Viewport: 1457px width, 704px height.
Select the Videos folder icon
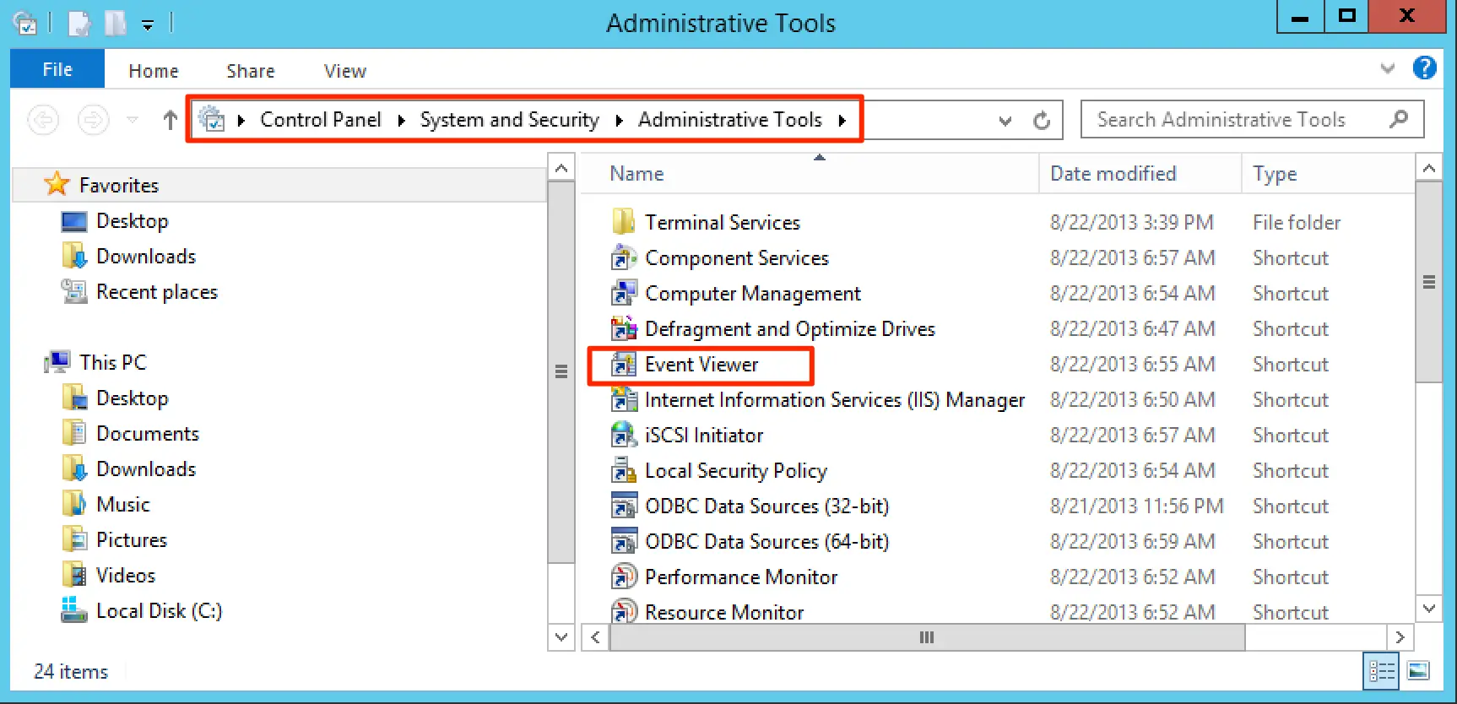coord(74,575)
